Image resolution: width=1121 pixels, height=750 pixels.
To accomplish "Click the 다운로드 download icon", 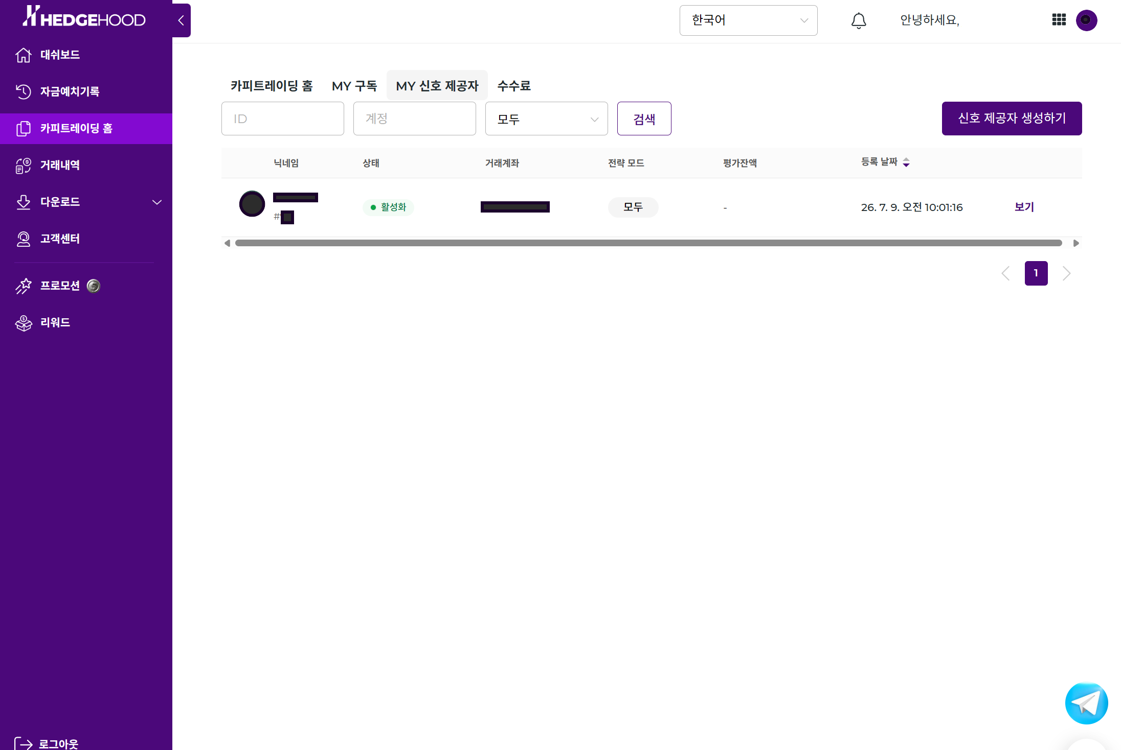I will click(24, 202).
